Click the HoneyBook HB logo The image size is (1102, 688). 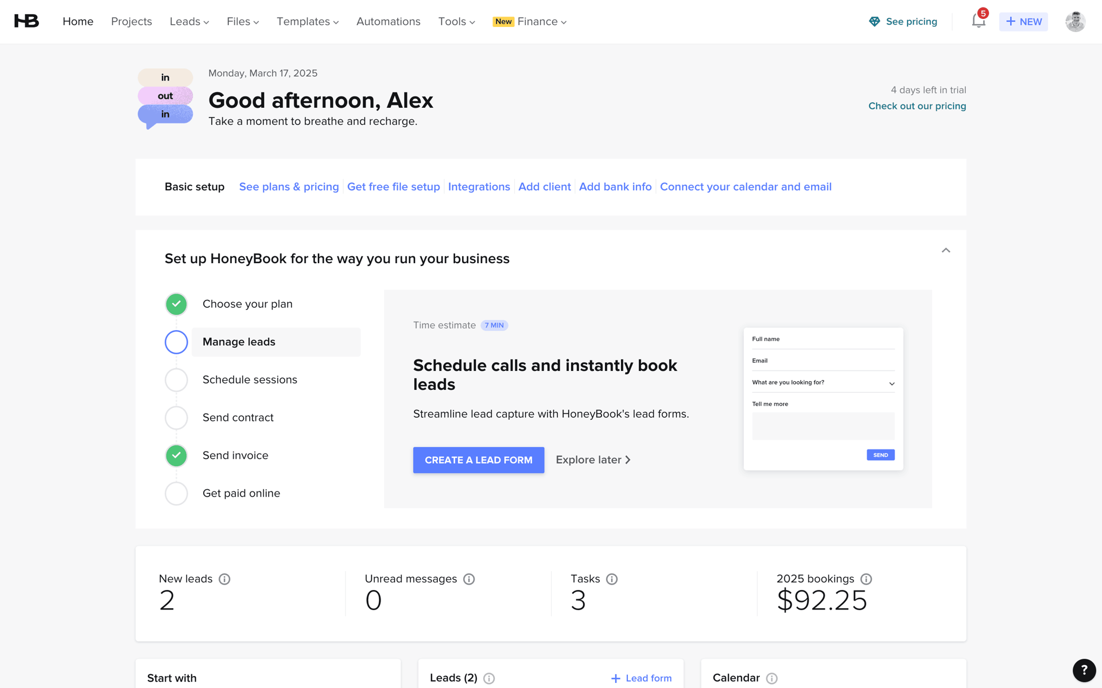click(x=26, y=21)
